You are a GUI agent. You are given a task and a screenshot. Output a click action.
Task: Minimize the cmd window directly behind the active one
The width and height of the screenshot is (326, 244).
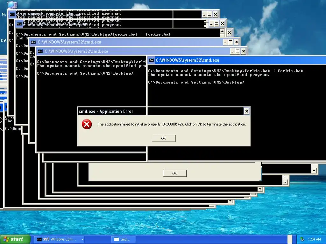click(x=232, y=51)
